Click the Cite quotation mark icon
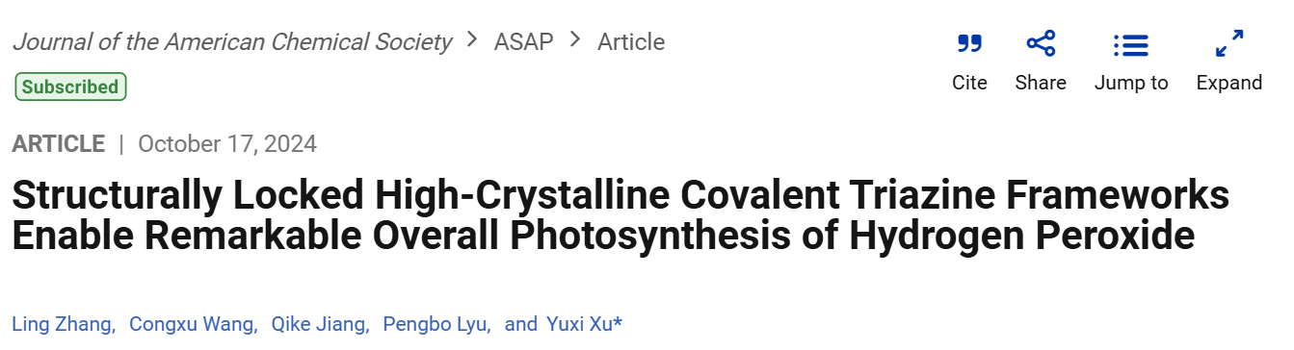Image resolution: width=1294 pixels, height=350 pixels. 969,43
